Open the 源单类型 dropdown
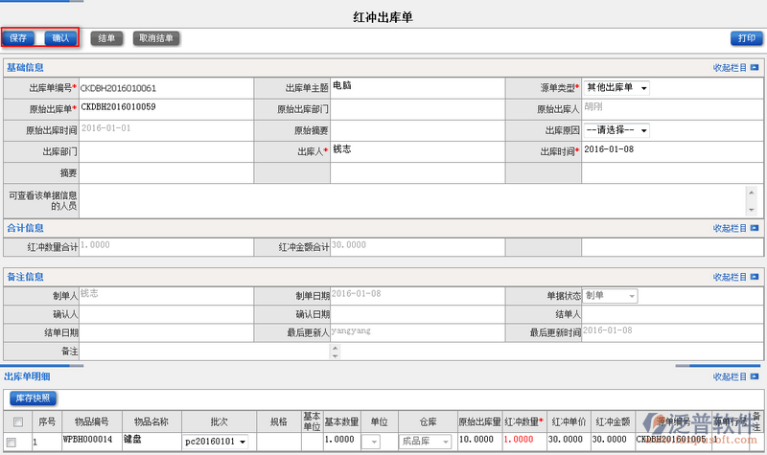The image size is (767, 455). (643, 89)
